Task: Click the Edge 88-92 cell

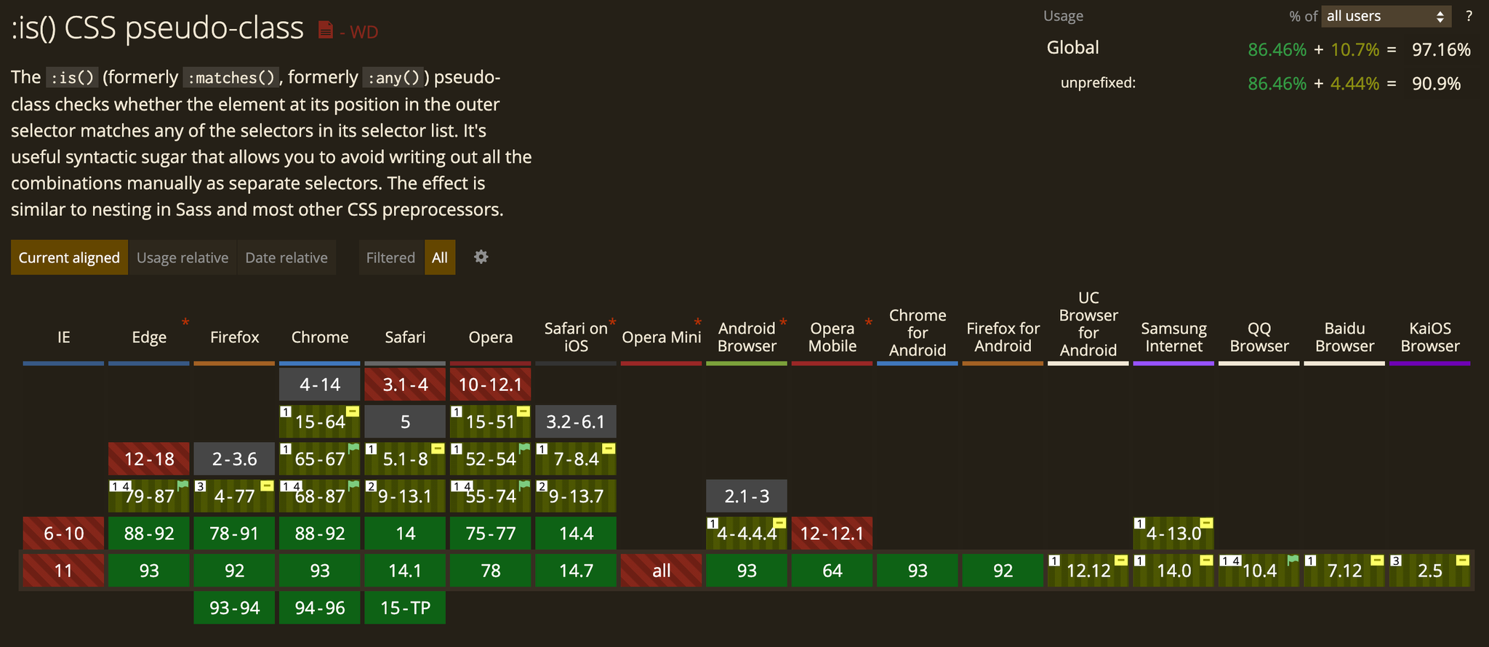Action: (149, 534)
